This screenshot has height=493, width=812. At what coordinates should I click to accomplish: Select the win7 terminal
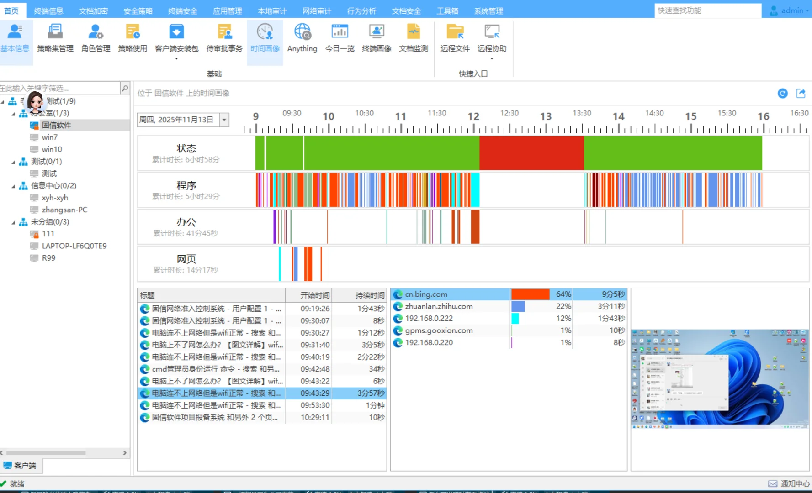pos(50,137)
